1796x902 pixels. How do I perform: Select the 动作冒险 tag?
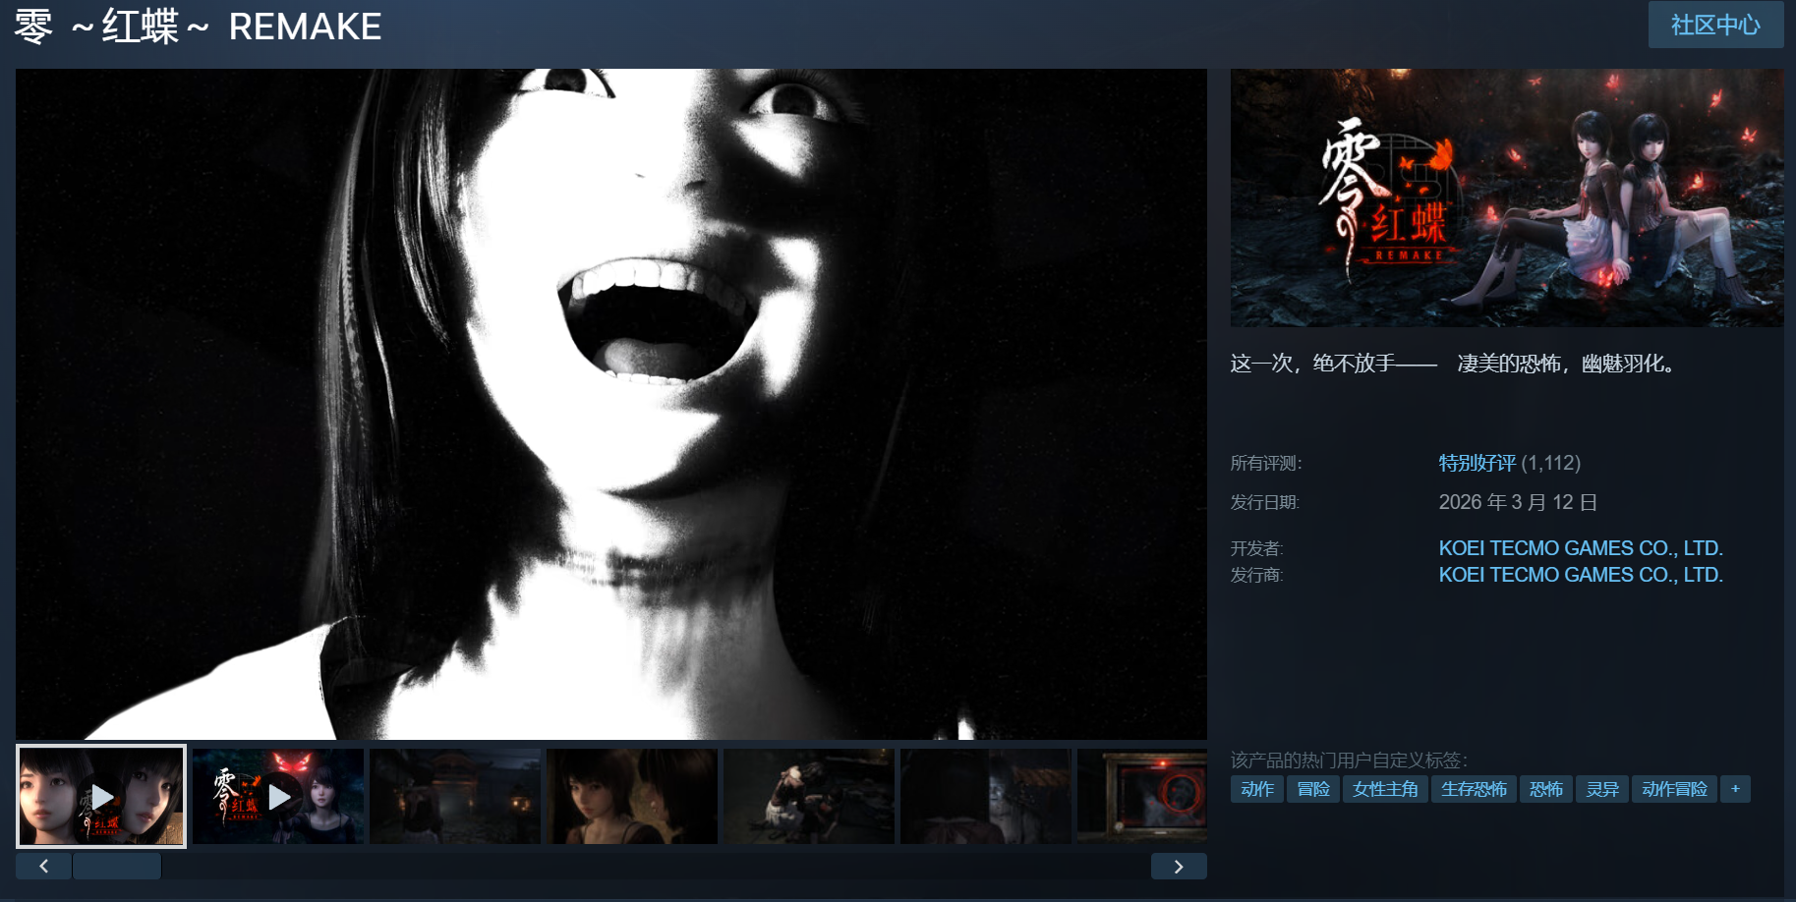click(1674, 789)
